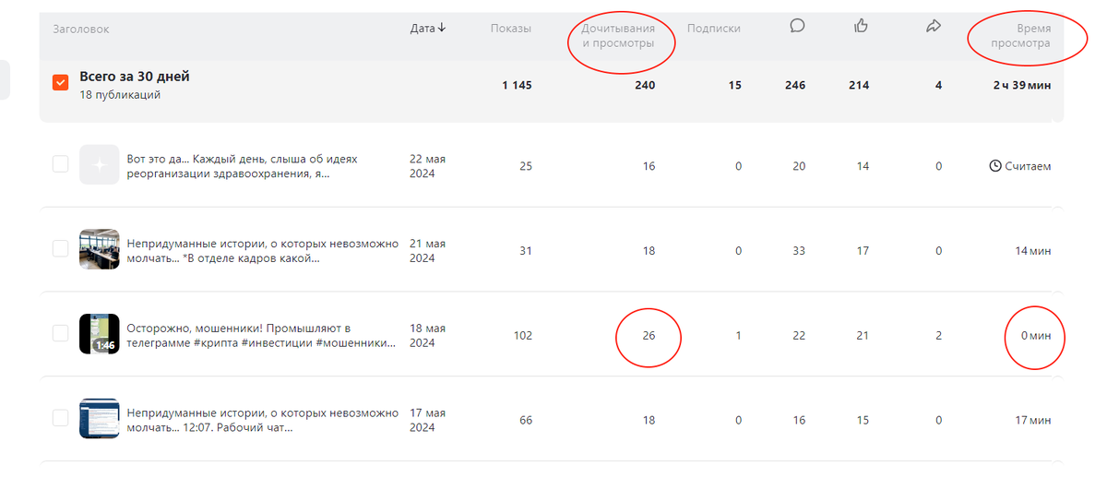
Task: Click the Показы column header
Action: coord(511,29)
